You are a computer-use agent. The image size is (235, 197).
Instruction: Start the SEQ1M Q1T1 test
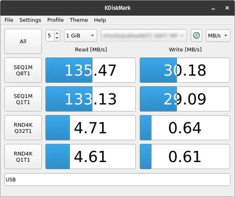23,99
